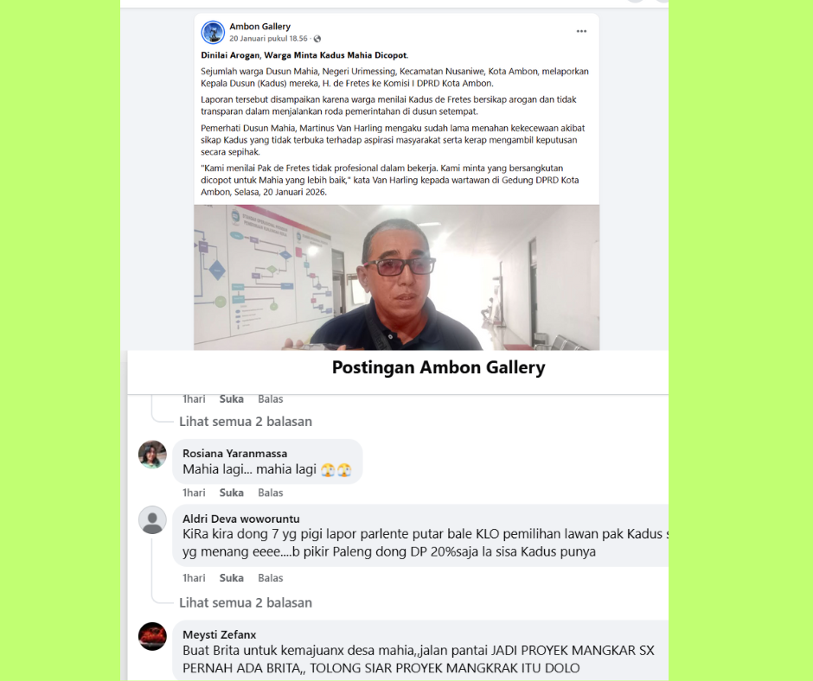Open the "20 Januari pukul 18.56" timestamp

[269, 39]
